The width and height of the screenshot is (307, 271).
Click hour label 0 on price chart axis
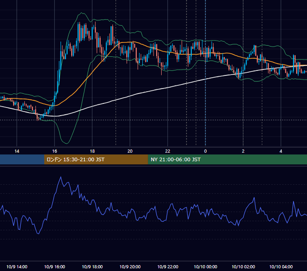[x=205, y=151]
